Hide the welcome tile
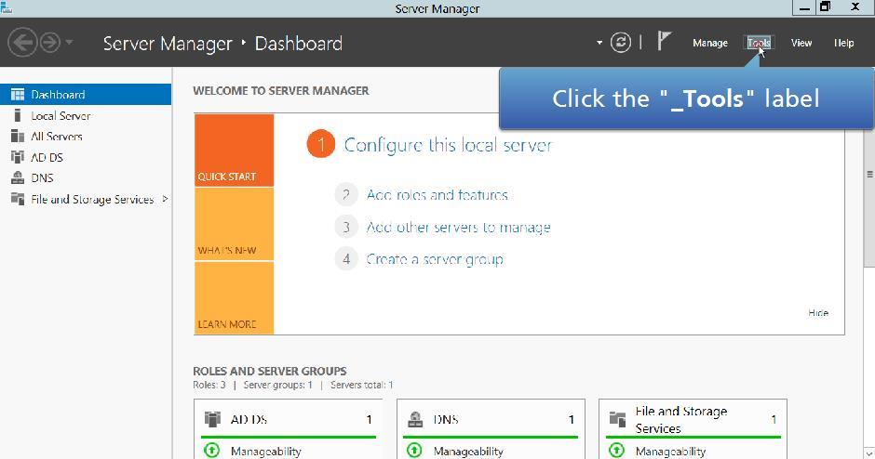The image size is (875, 459). tap(818, 313)
